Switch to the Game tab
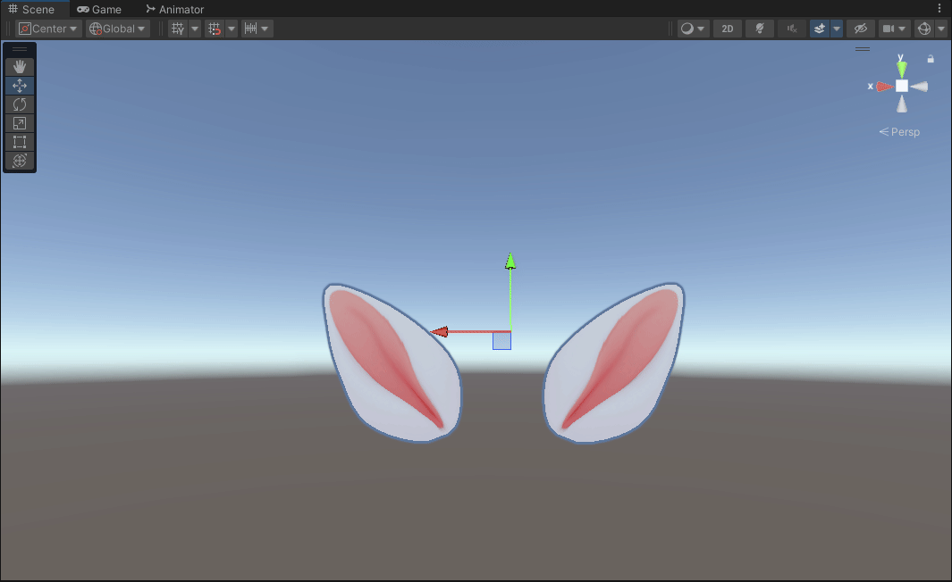The height and width of the screenshot is (582, 952). coord(99,9)
